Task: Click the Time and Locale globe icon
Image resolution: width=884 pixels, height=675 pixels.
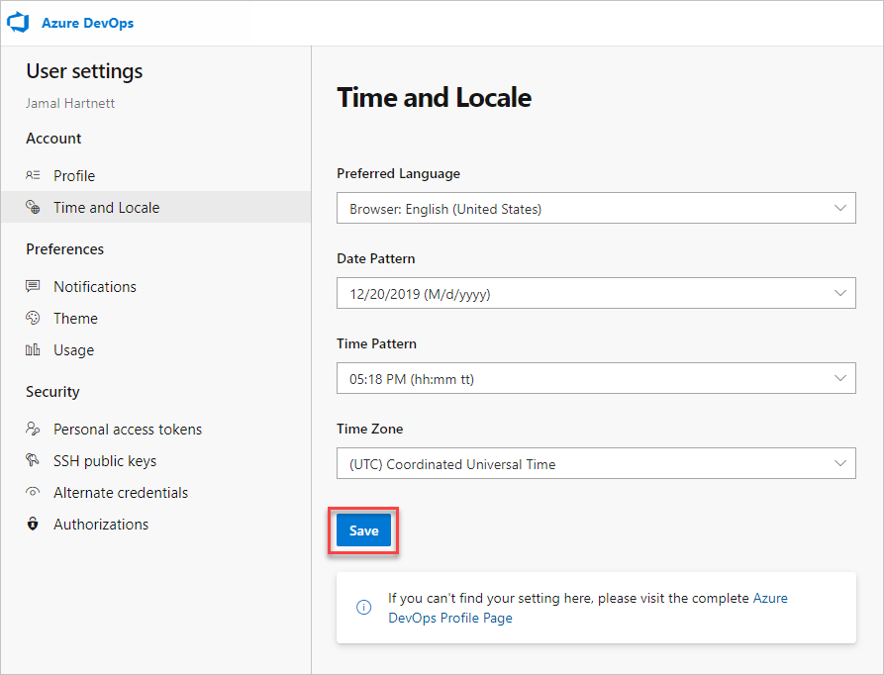Action: [x=33, y=207]
